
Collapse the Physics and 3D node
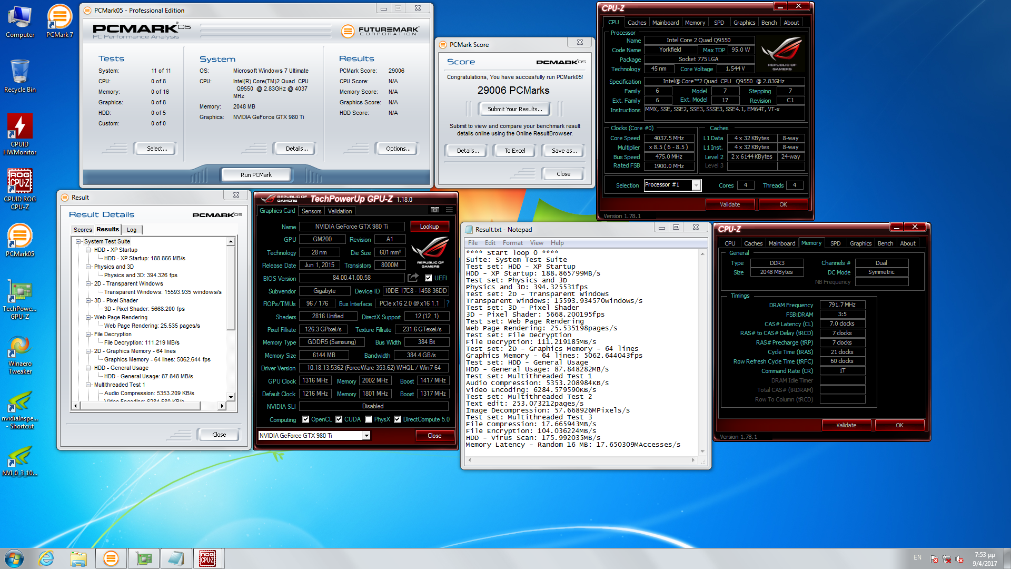88,267
